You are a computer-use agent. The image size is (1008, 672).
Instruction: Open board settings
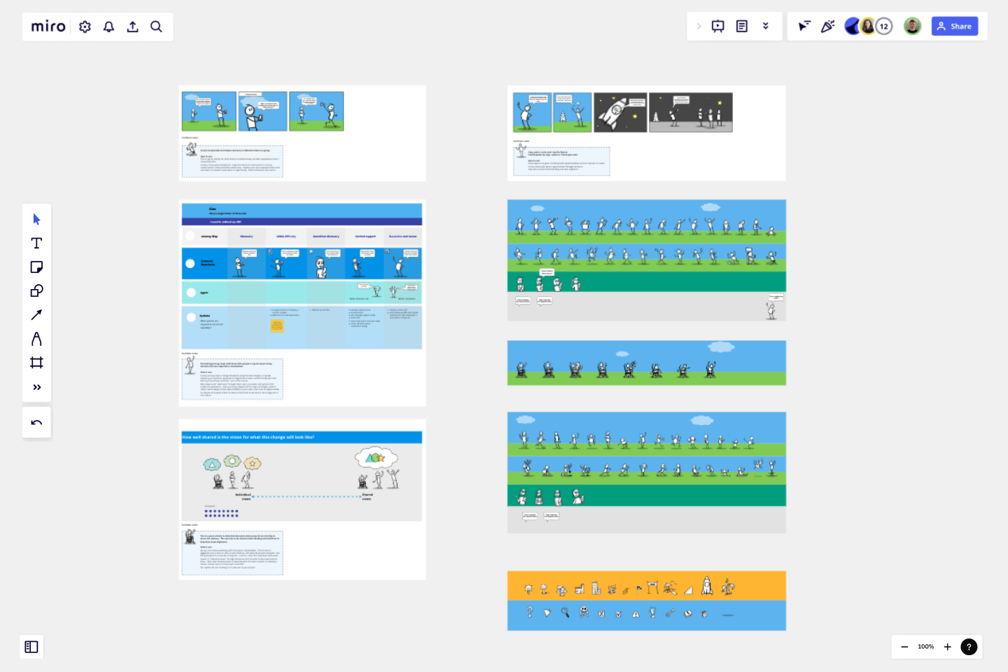pos(85,27)
